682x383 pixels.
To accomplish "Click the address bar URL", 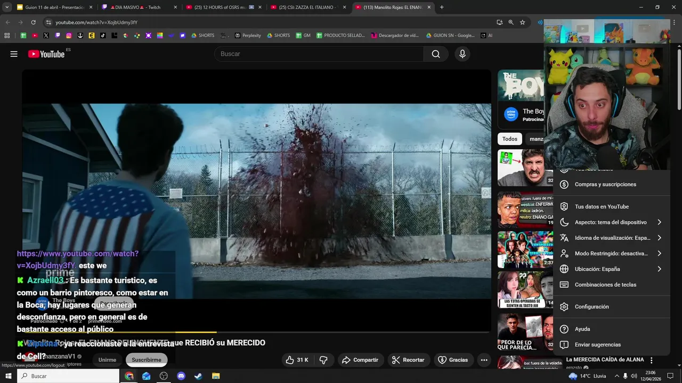I will [x=96, y=22].
